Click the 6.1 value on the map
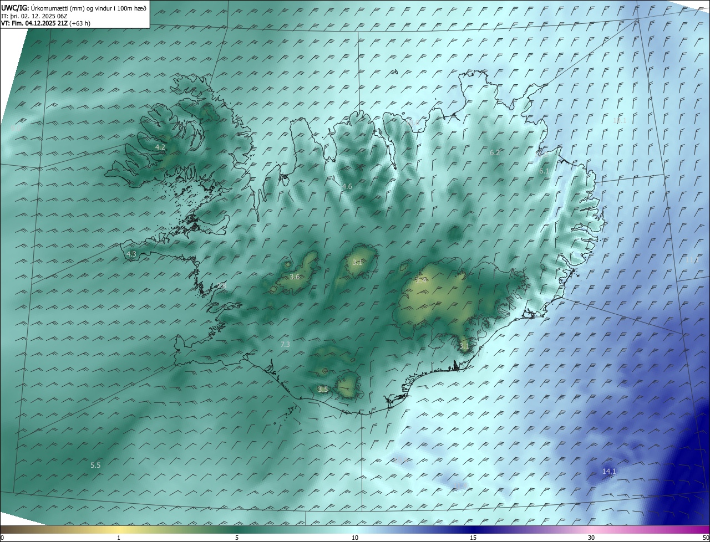The image size is (710, 542). coord(544,171)
